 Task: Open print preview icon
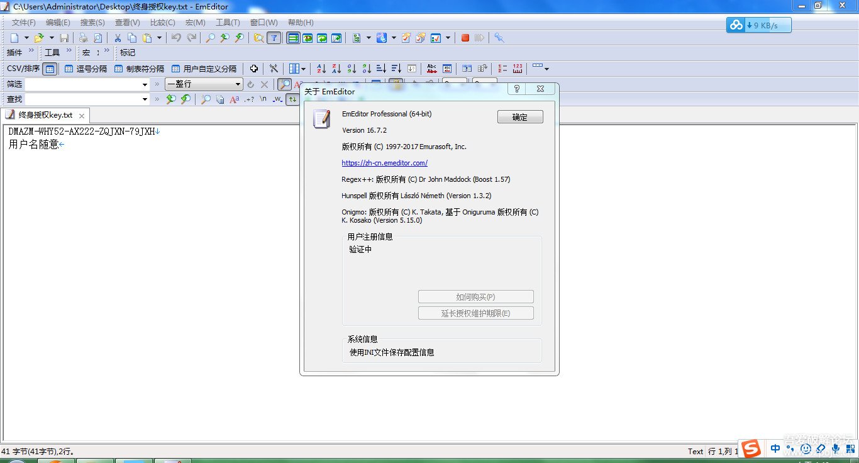[97, 38]
